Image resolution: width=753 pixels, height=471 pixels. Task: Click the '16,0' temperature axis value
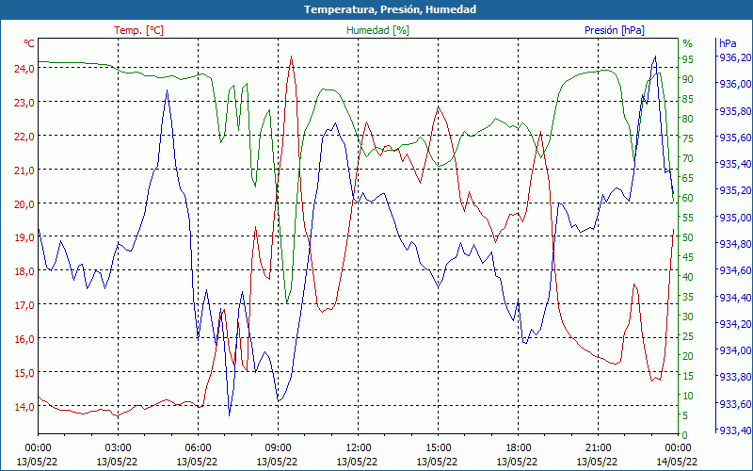[x=24, y=339]
